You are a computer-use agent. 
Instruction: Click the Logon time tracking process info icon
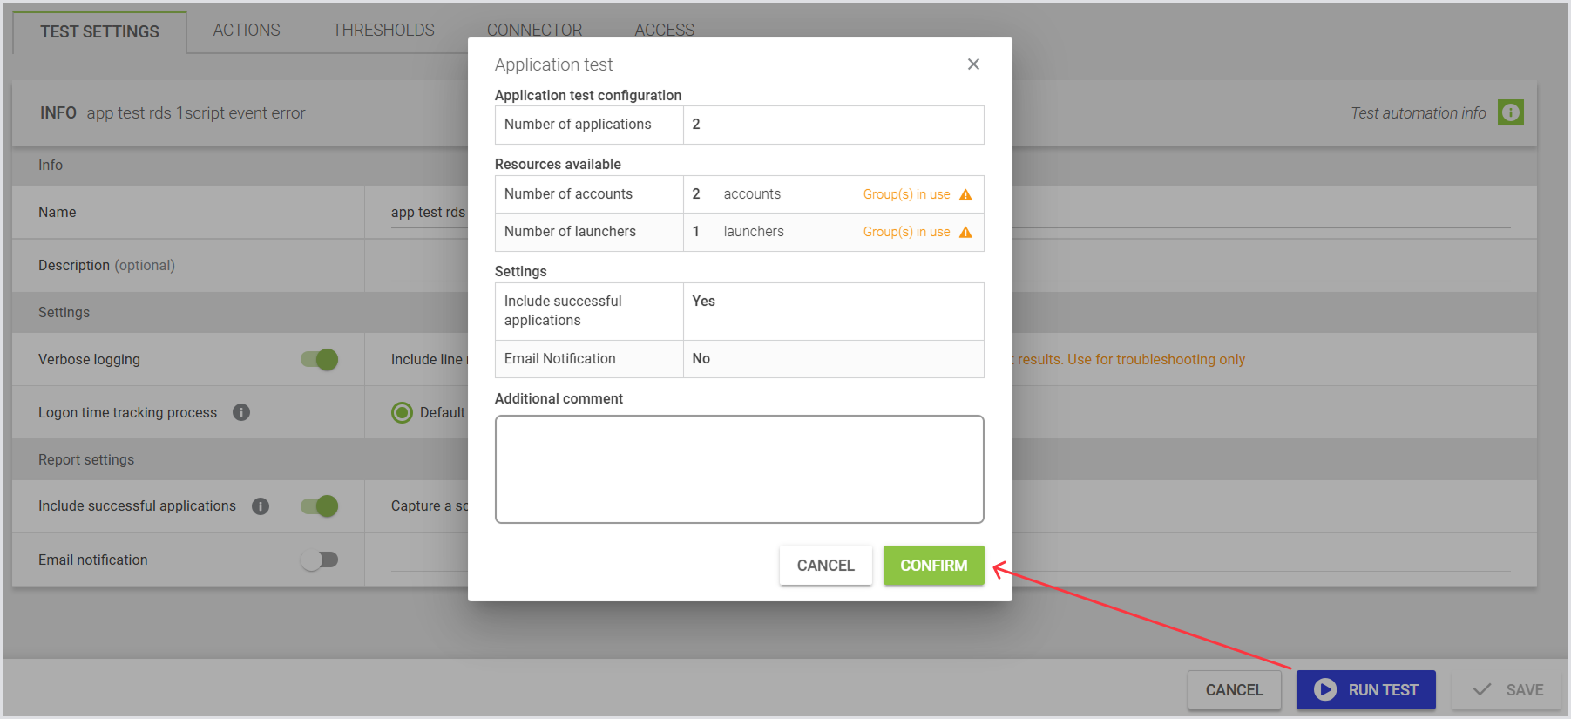pos(241,412)
